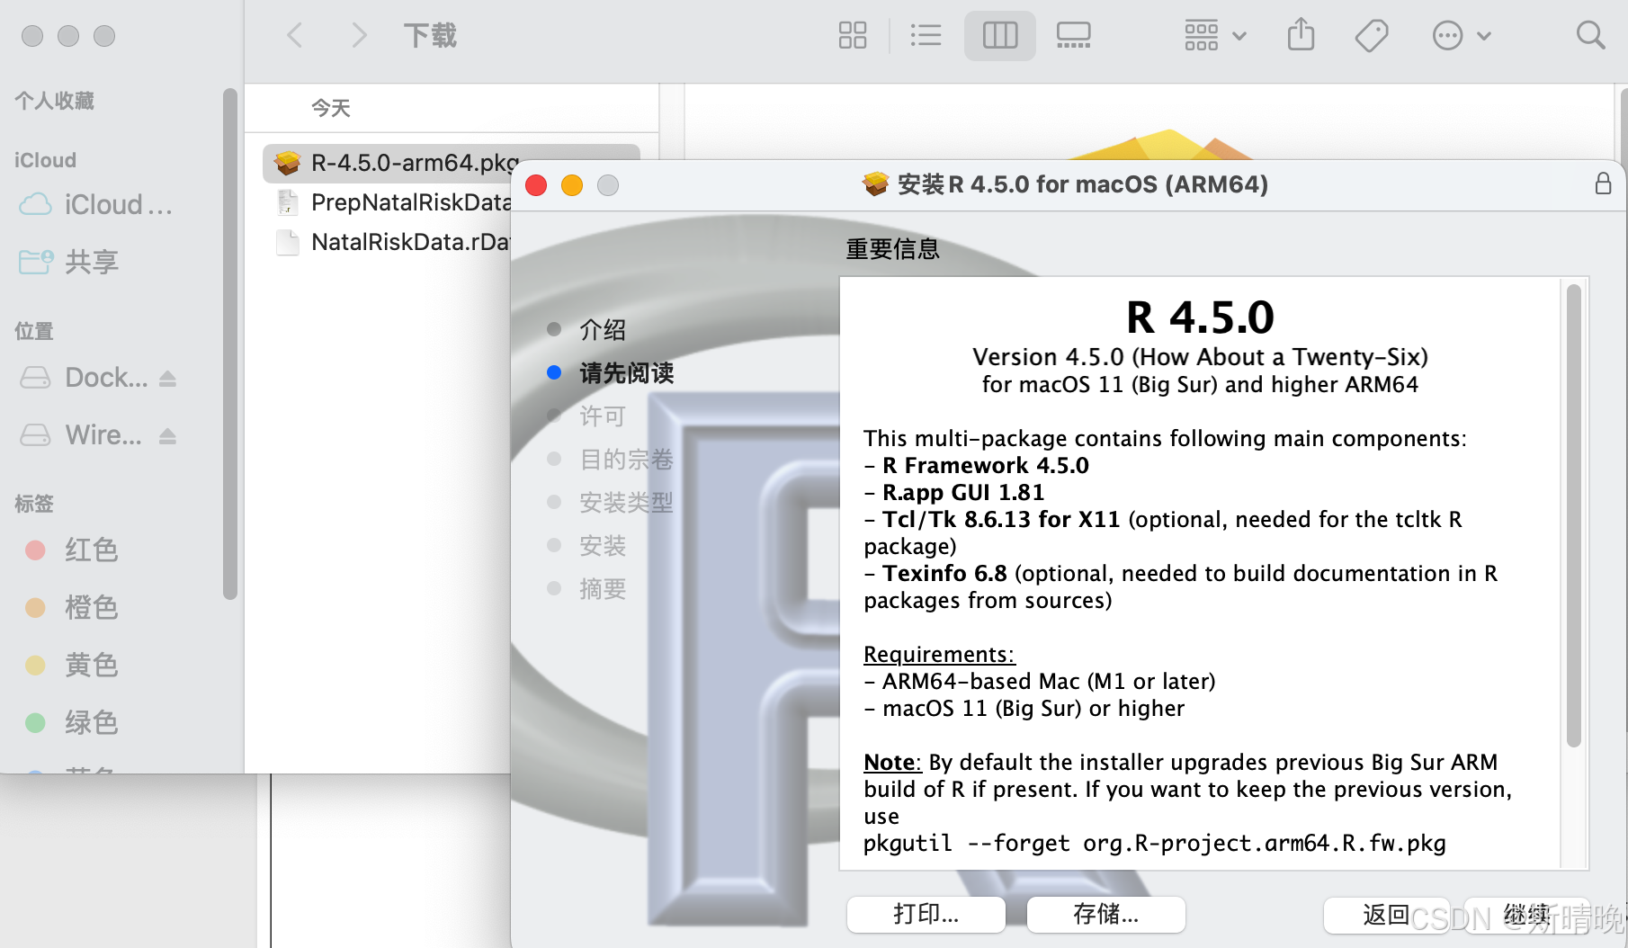Click the 许可 installer step
Viewport: 1628px width, 948px height.
pyautogui.click(x=603, y=416)
